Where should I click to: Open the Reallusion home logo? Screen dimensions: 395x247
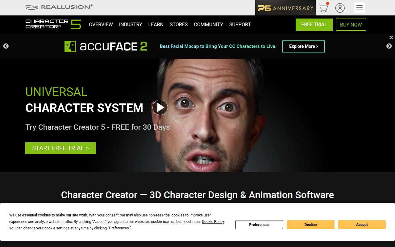[59, 7]
